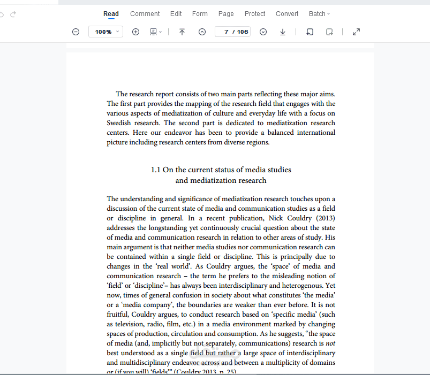Click the line starting 'fruitful, Couldry argues'
The width and height of the screenshot is (430, 375).
click(x=221, y=315)
